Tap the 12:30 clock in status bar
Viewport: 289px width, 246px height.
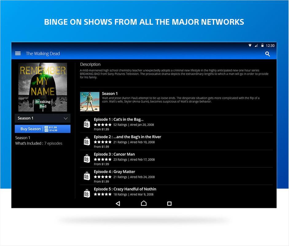tap(270, 46)
